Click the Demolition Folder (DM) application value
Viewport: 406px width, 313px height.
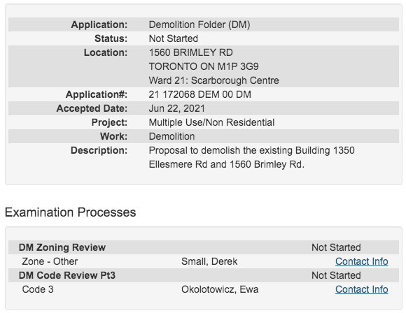[x=199, y=24]
